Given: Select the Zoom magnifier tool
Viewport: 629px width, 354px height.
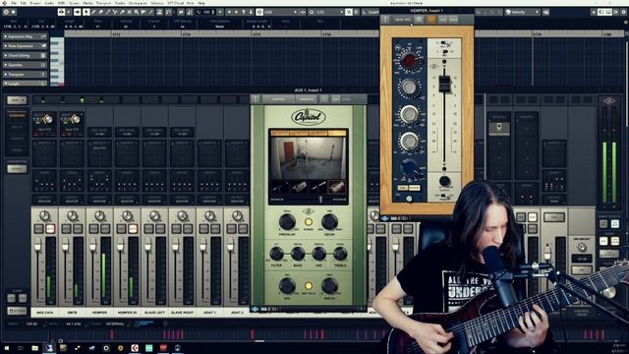Looking at the screenshot, I should [137, 12].
